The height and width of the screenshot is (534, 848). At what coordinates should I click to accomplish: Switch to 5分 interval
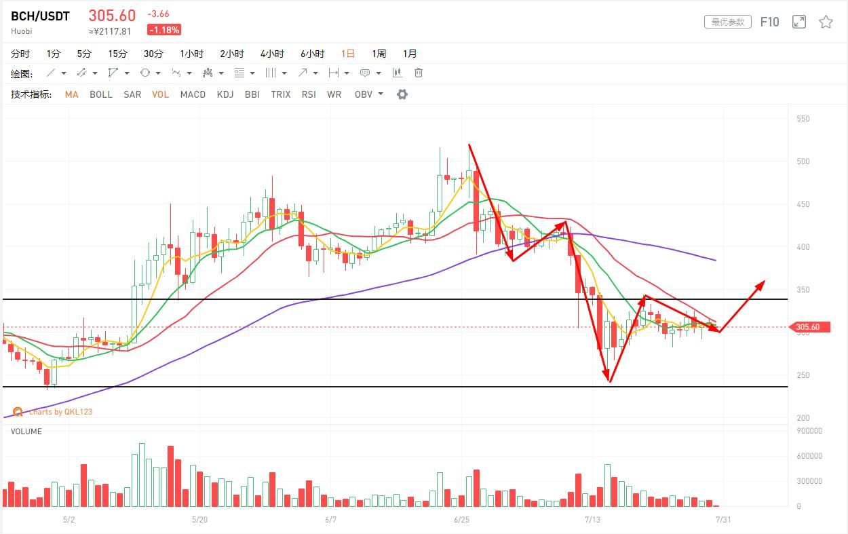click(84, 54)
